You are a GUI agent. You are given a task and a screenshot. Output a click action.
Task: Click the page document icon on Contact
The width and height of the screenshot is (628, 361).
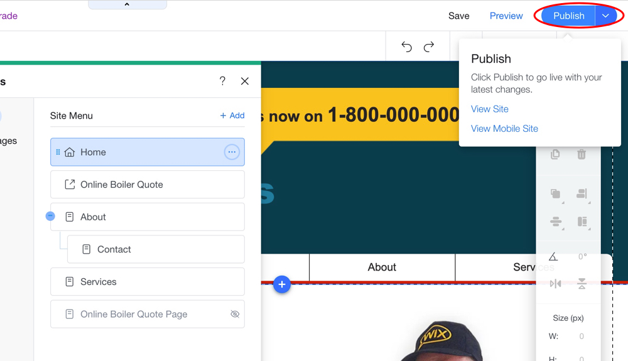(x=86, y=249)
